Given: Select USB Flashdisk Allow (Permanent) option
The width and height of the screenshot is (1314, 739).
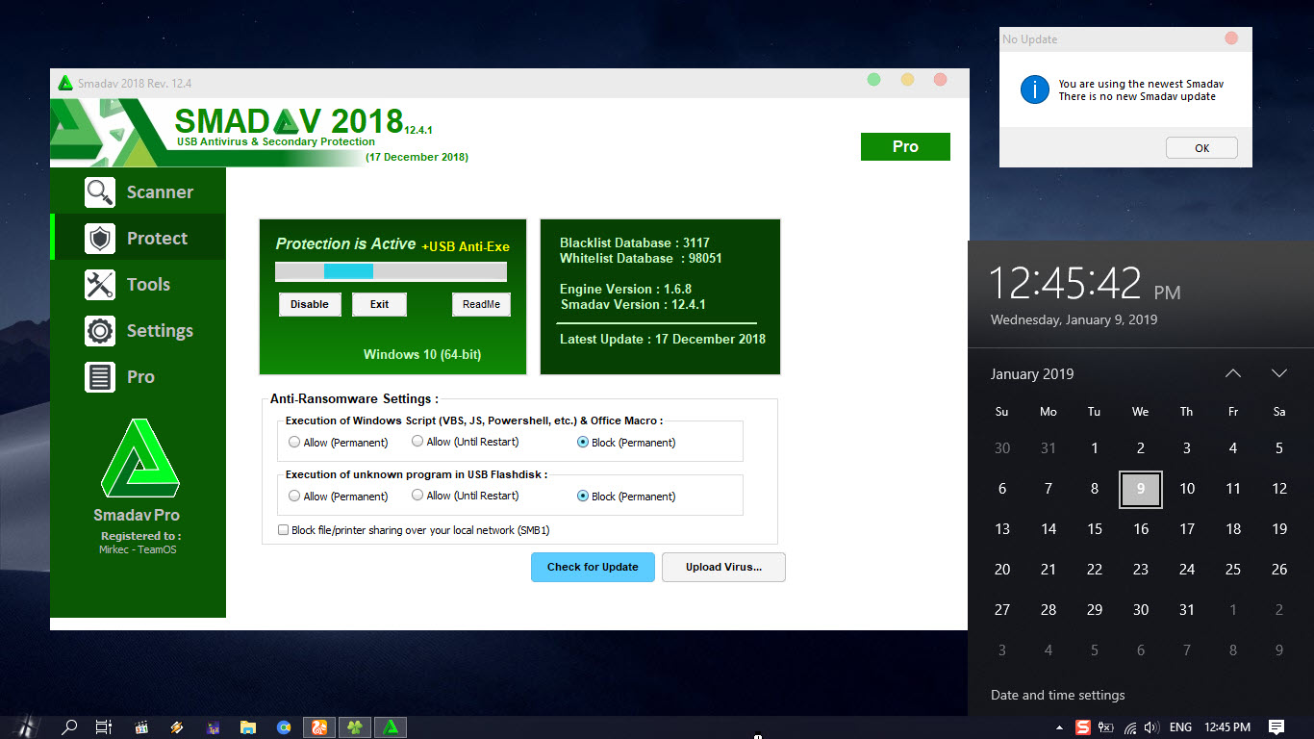Looking at the screenshot, I should 339,497.
